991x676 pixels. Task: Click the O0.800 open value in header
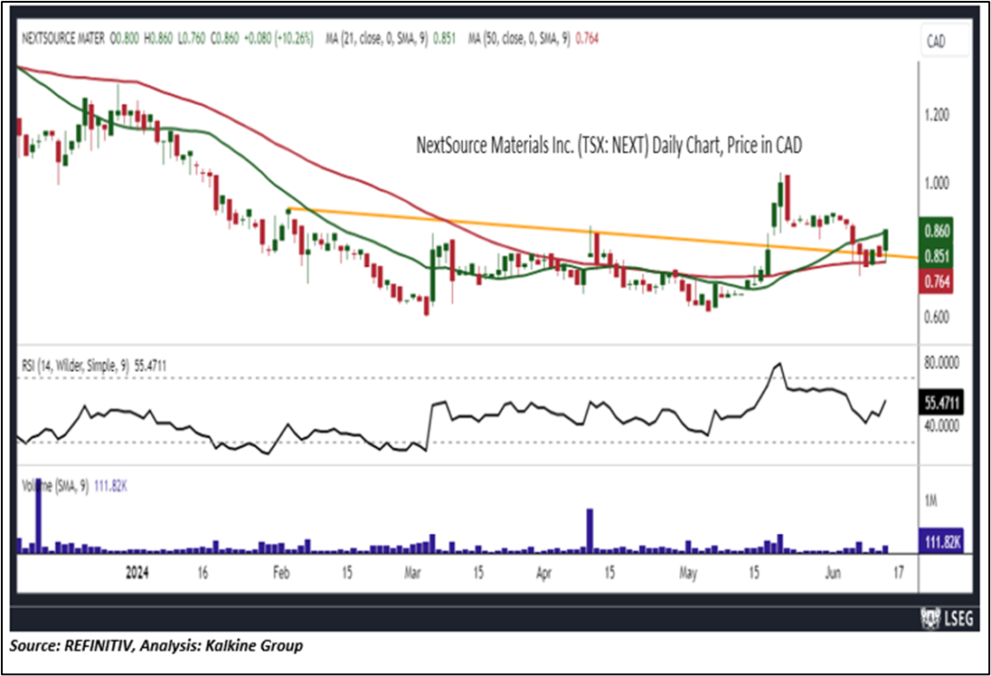click(125, 39)
